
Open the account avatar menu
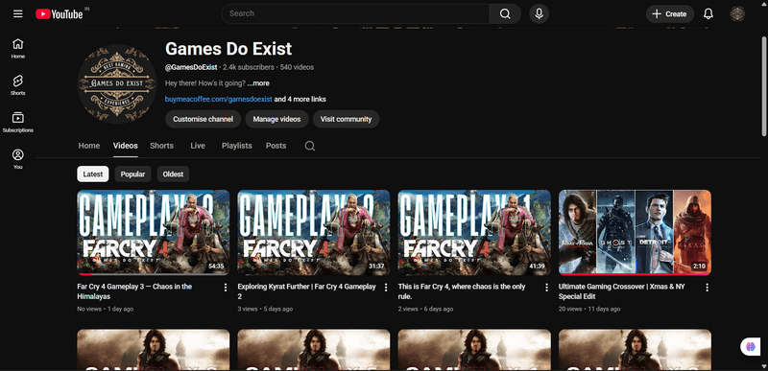737,13
